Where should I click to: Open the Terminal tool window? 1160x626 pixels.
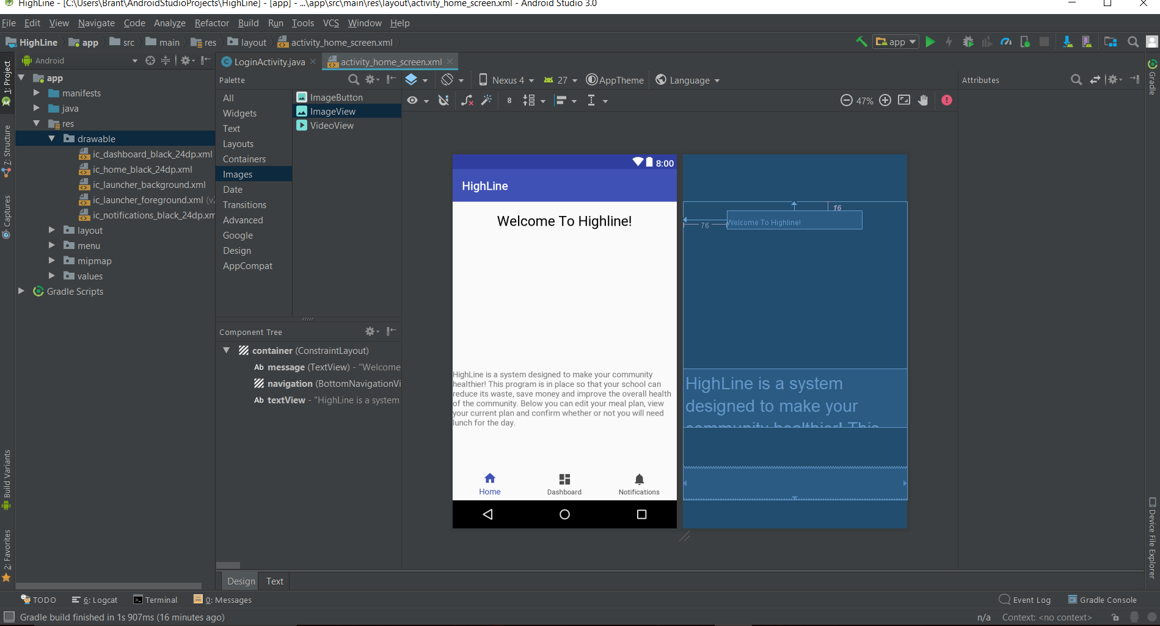click(156, 600)
